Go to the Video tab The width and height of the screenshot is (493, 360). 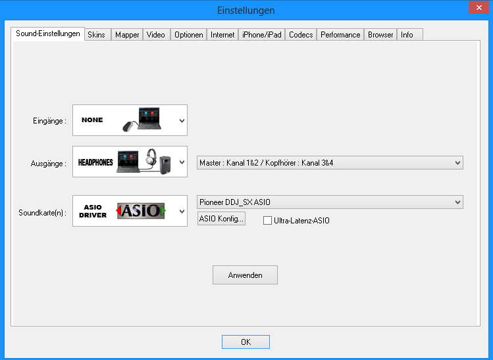click(156, 35)
